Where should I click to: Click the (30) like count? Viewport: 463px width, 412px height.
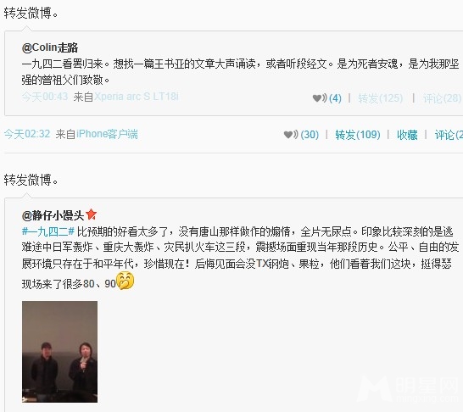tap(310, 135)
